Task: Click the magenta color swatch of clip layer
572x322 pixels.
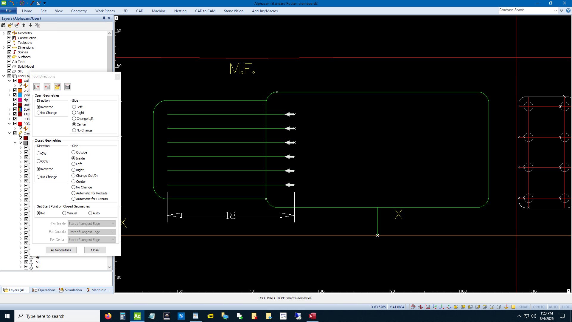Action: [20, 100]
